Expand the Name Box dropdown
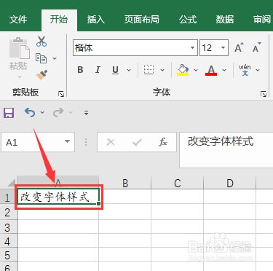 pyautogui.click(x=67, y=142)
